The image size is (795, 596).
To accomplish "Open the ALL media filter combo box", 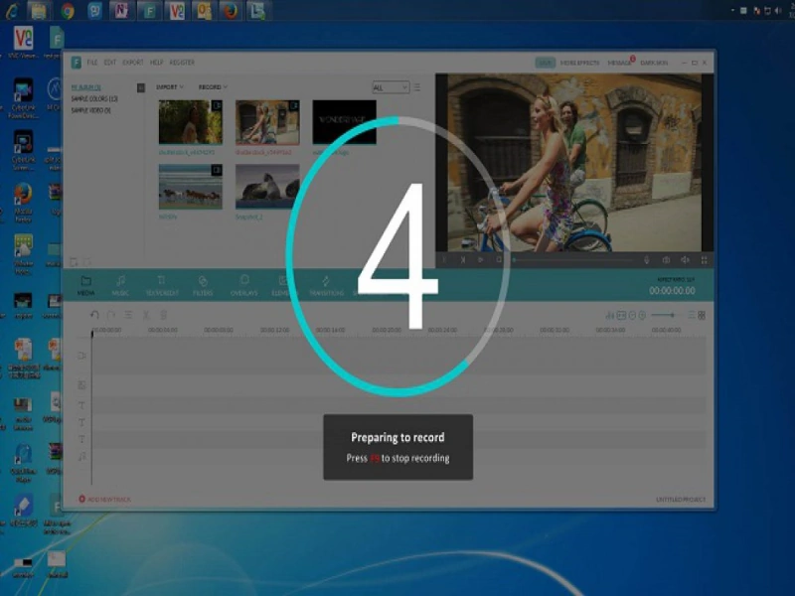I will 391,87.
